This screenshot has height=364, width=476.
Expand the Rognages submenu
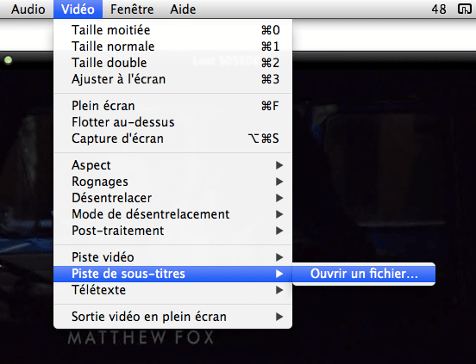(172, 182)
